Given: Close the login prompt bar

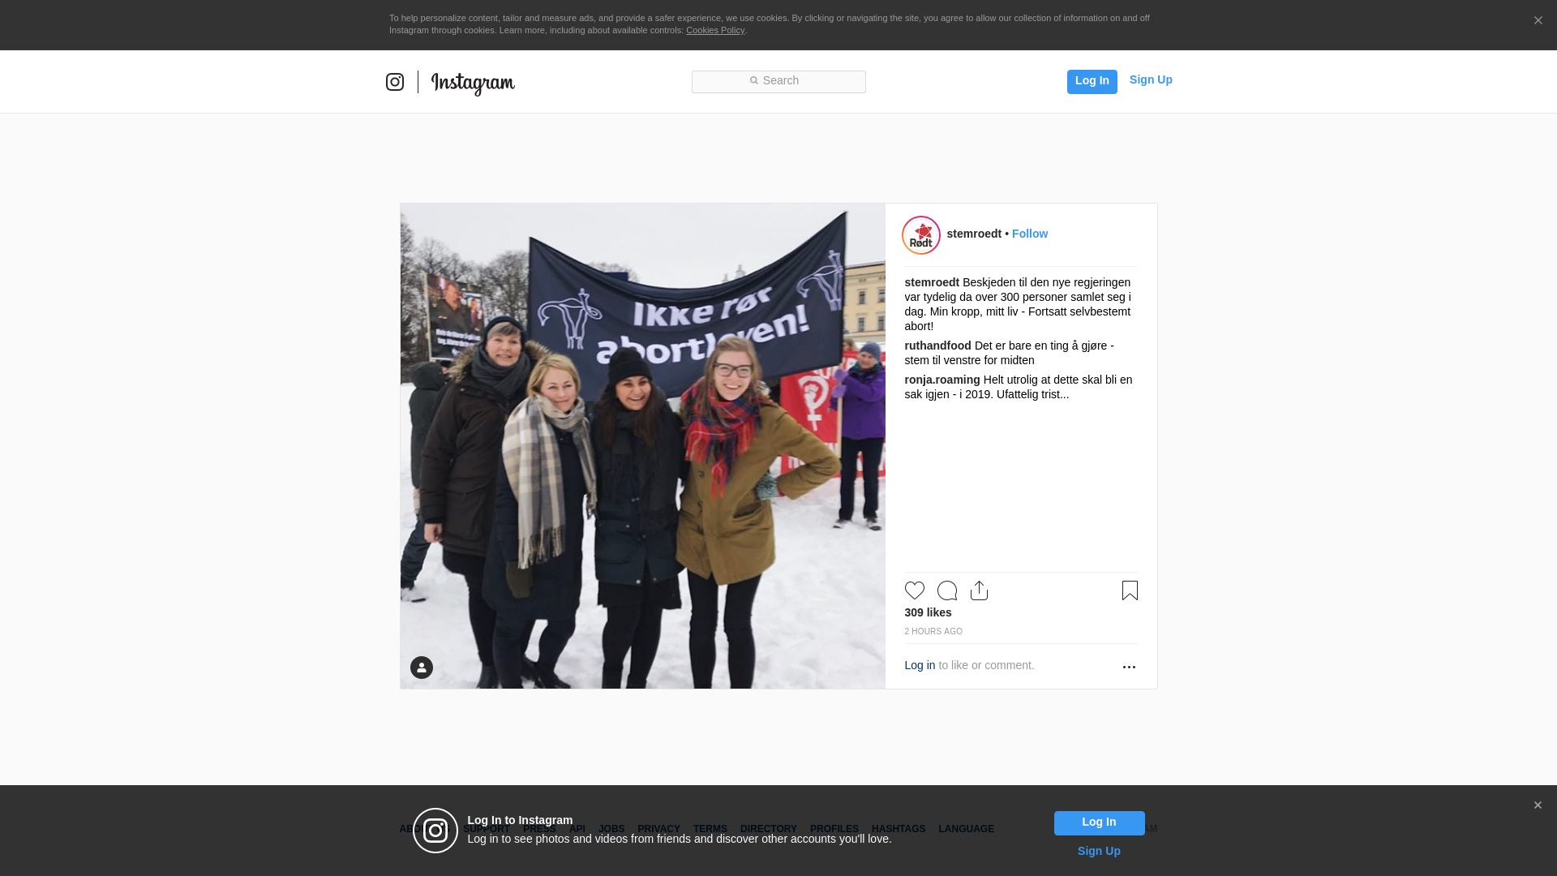Looking at the screenshot, I should [x=1538, y=805].
